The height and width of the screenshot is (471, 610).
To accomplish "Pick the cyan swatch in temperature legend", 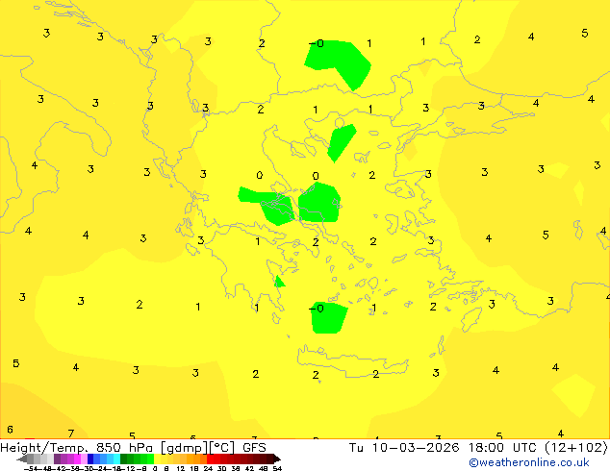I will pos(116,459).
